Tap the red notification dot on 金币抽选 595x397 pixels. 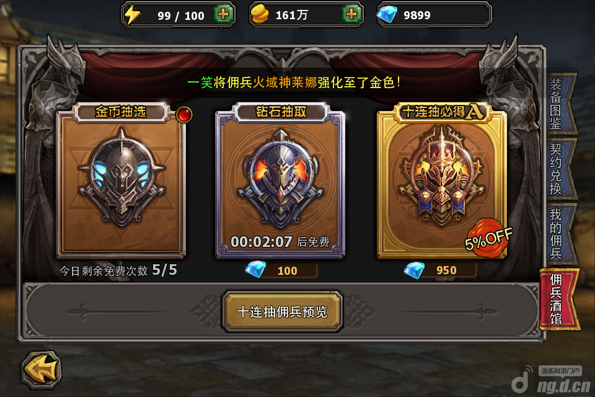point(184,114)
